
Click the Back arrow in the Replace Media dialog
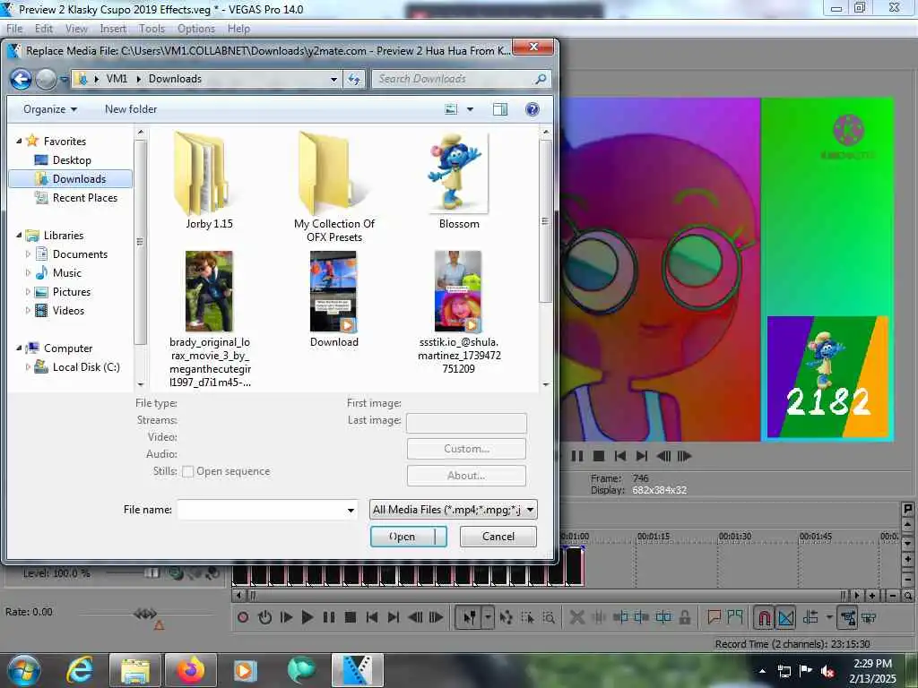[22, 79]
